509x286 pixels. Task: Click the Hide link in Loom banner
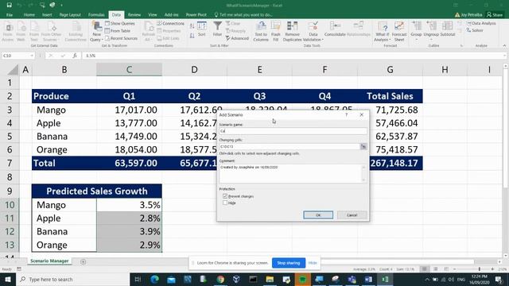[x=313, y=263]
